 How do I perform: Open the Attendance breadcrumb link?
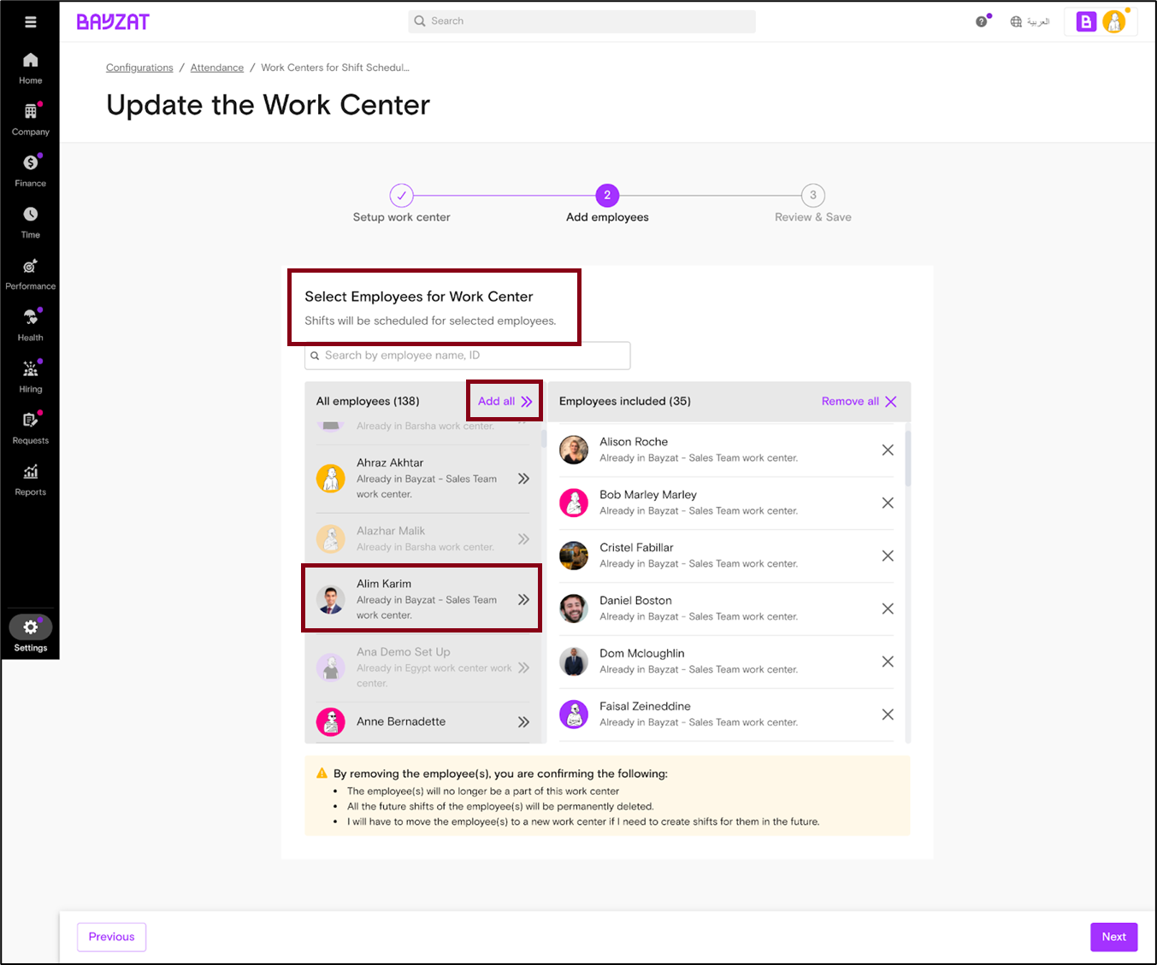pyautogui.click(x=217, y=68)
